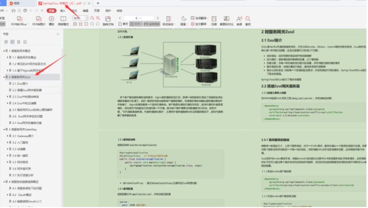Viewport: 368px width, 208px height.
Task: Click the undo arrow icon
Action: (31, 11)
